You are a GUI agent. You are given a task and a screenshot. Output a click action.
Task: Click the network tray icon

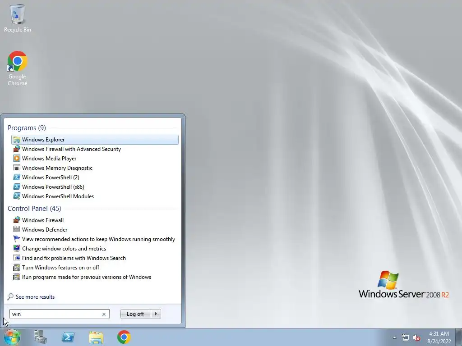coord(406,337)
